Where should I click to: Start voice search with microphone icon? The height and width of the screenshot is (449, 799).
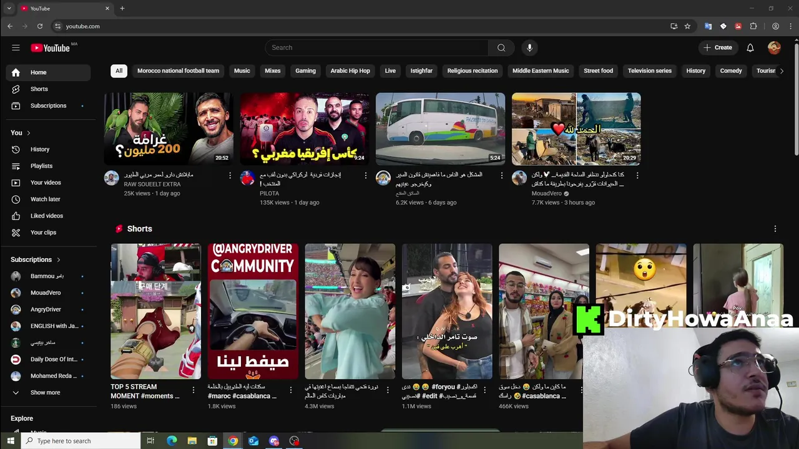tap(529, 47)
